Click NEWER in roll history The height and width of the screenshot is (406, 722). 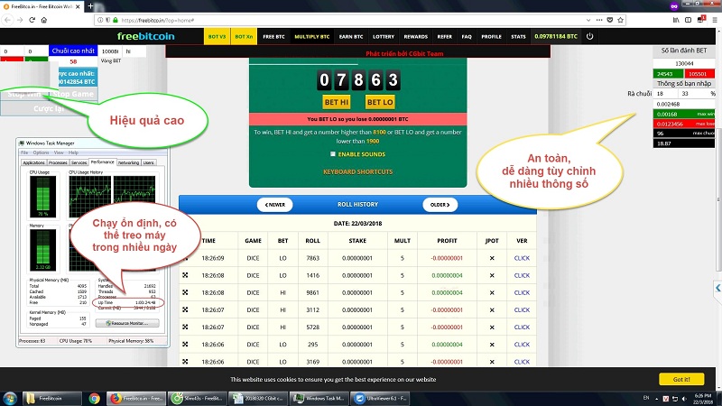275,205
